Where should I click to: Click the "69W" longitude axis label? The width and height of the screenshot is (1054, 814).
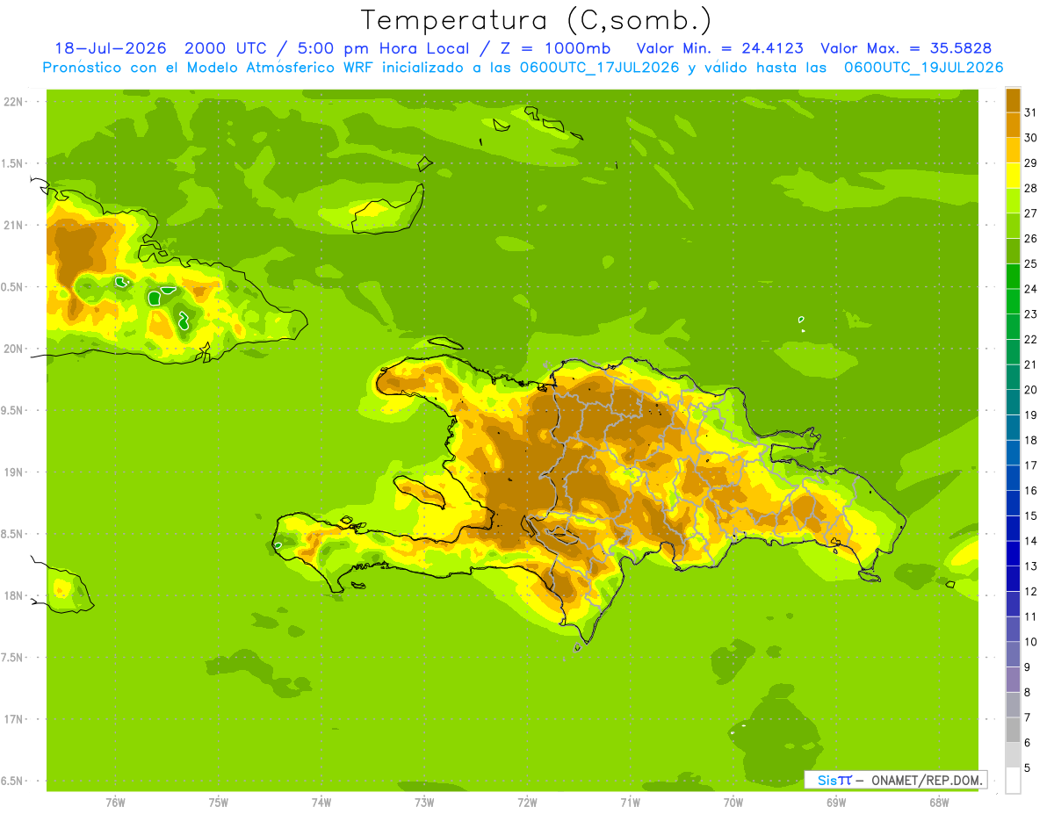pos(836,803)
